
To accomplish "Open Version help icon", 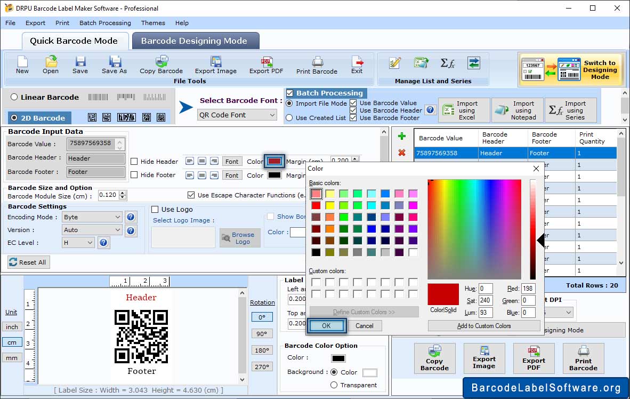I will click(x=131, y=230).
